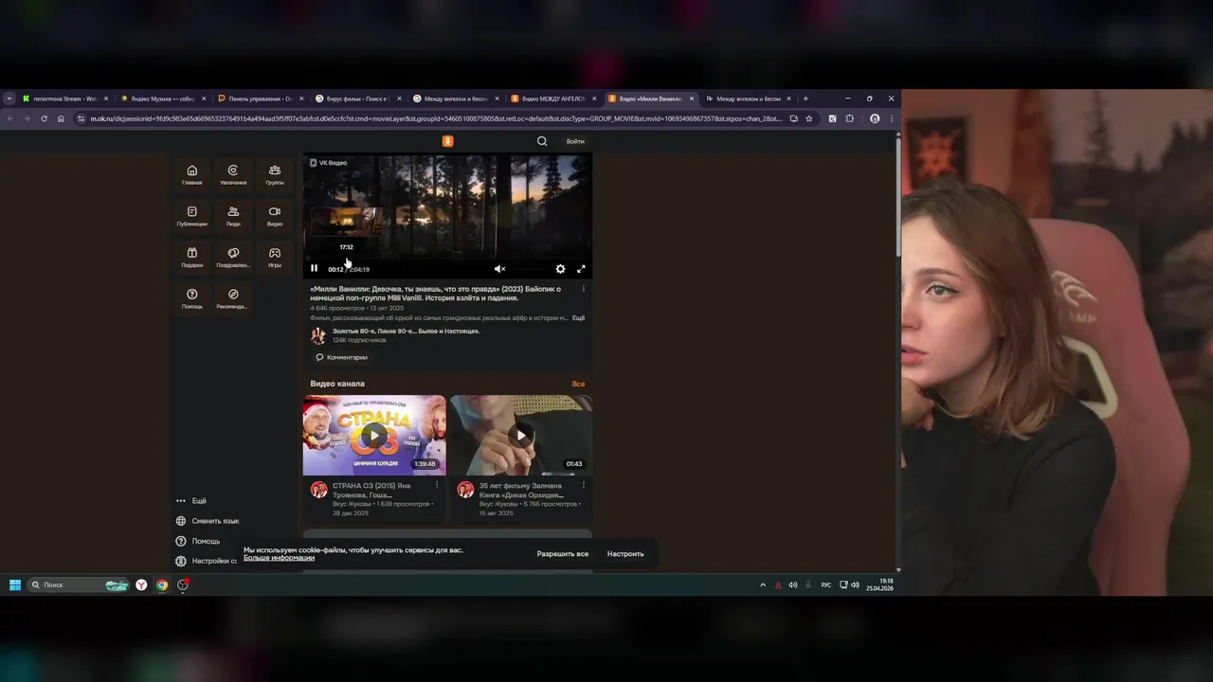Open the Группы sidebar tile
Viewport: 1213px width, 682px height.
tap(275, 174)
